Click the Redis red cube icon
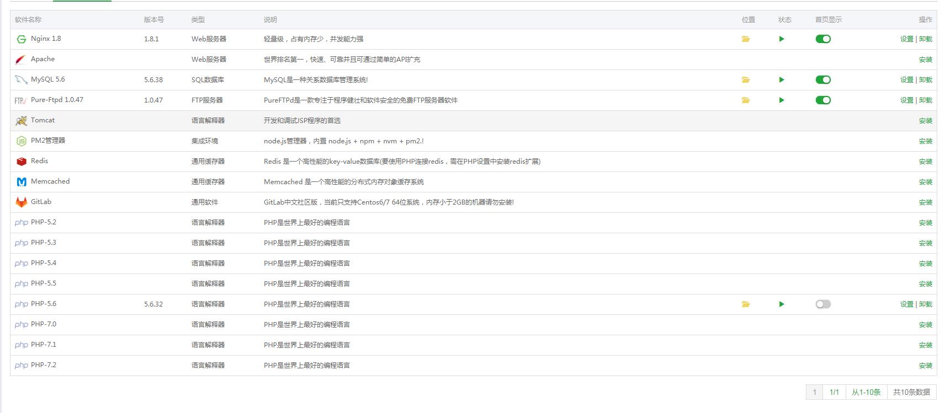This screenshot has width=945, height=413. pos(21,162)
